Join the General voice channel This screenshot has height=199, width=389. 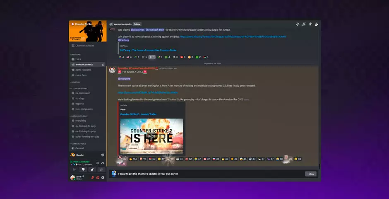88,148
